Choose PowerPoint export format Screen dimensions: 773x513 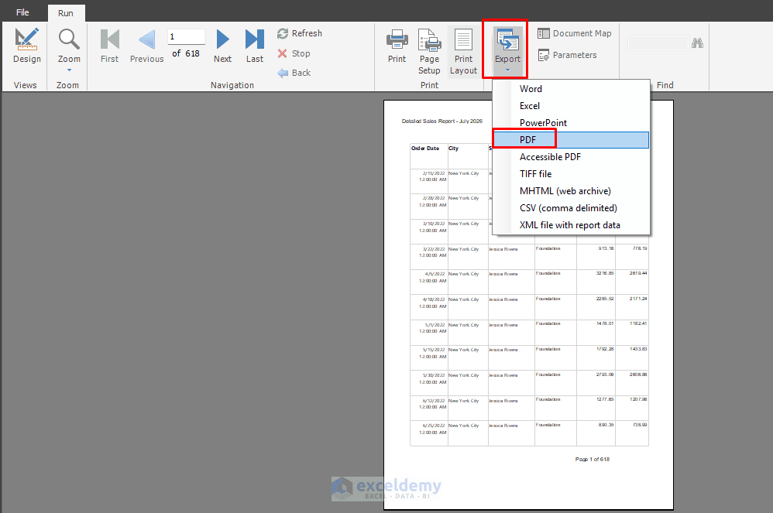(571, 122)
